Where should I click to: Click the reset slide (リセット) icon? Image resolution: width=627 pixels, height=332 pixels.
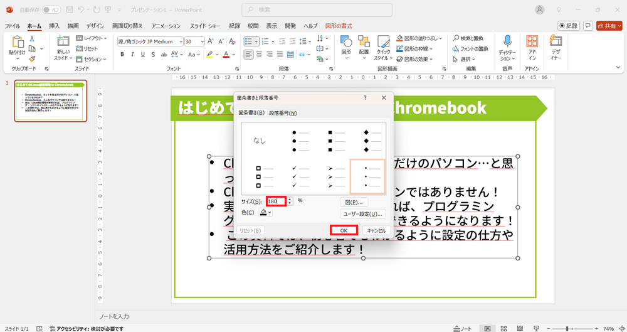point(79,48)
